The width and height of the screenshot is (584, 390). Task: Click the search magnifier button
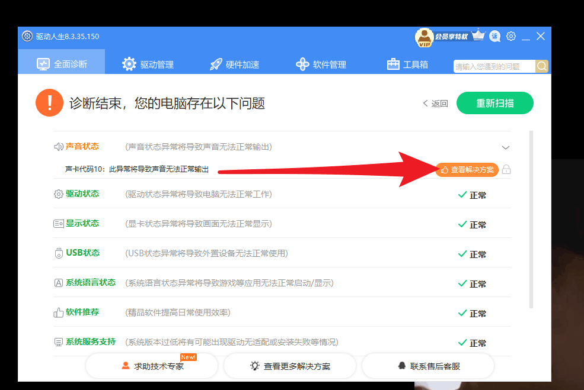coord(541,66)
